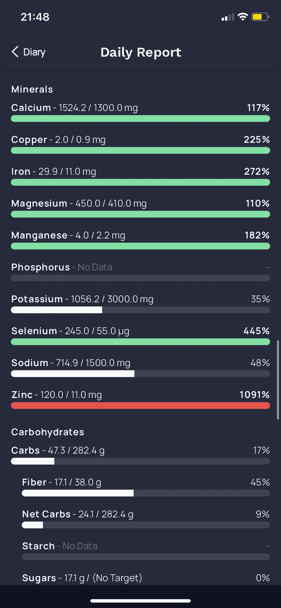Tap the cellular signal bars icon
The height and width of the screenshot is (608, 281).
(228, 17)
